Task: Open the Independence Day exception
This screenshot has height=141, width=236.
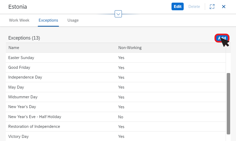Action: click(x=116, y=77)
